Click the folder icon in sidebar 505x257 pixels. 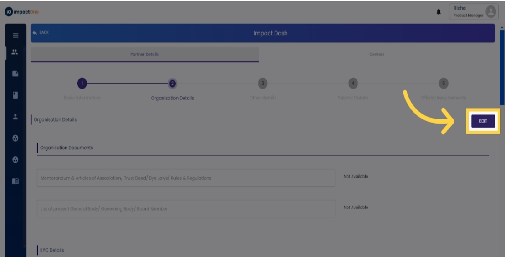tap(15, 74)
